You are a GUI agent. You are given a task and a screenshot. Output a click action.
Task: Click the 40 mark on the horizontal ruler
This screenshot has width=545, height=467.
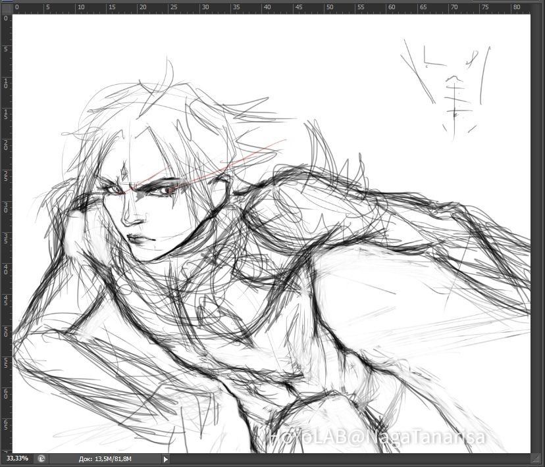pyautogui.click(x=267, y=7)
